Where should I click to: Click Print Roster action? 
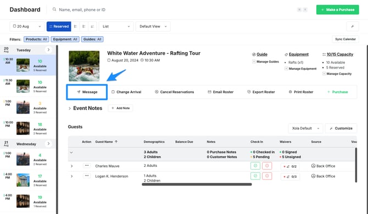pos(301,92)
